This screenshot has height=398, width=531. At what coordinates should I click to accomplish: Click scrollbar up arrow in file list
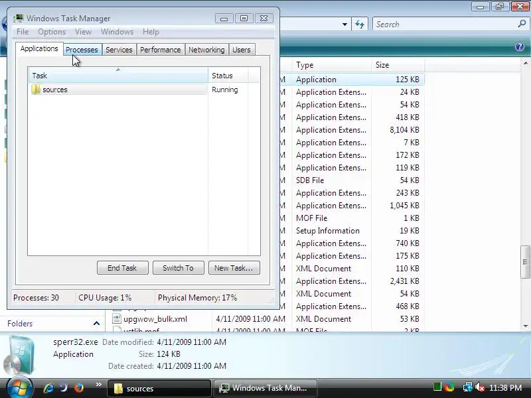(525, 63)
